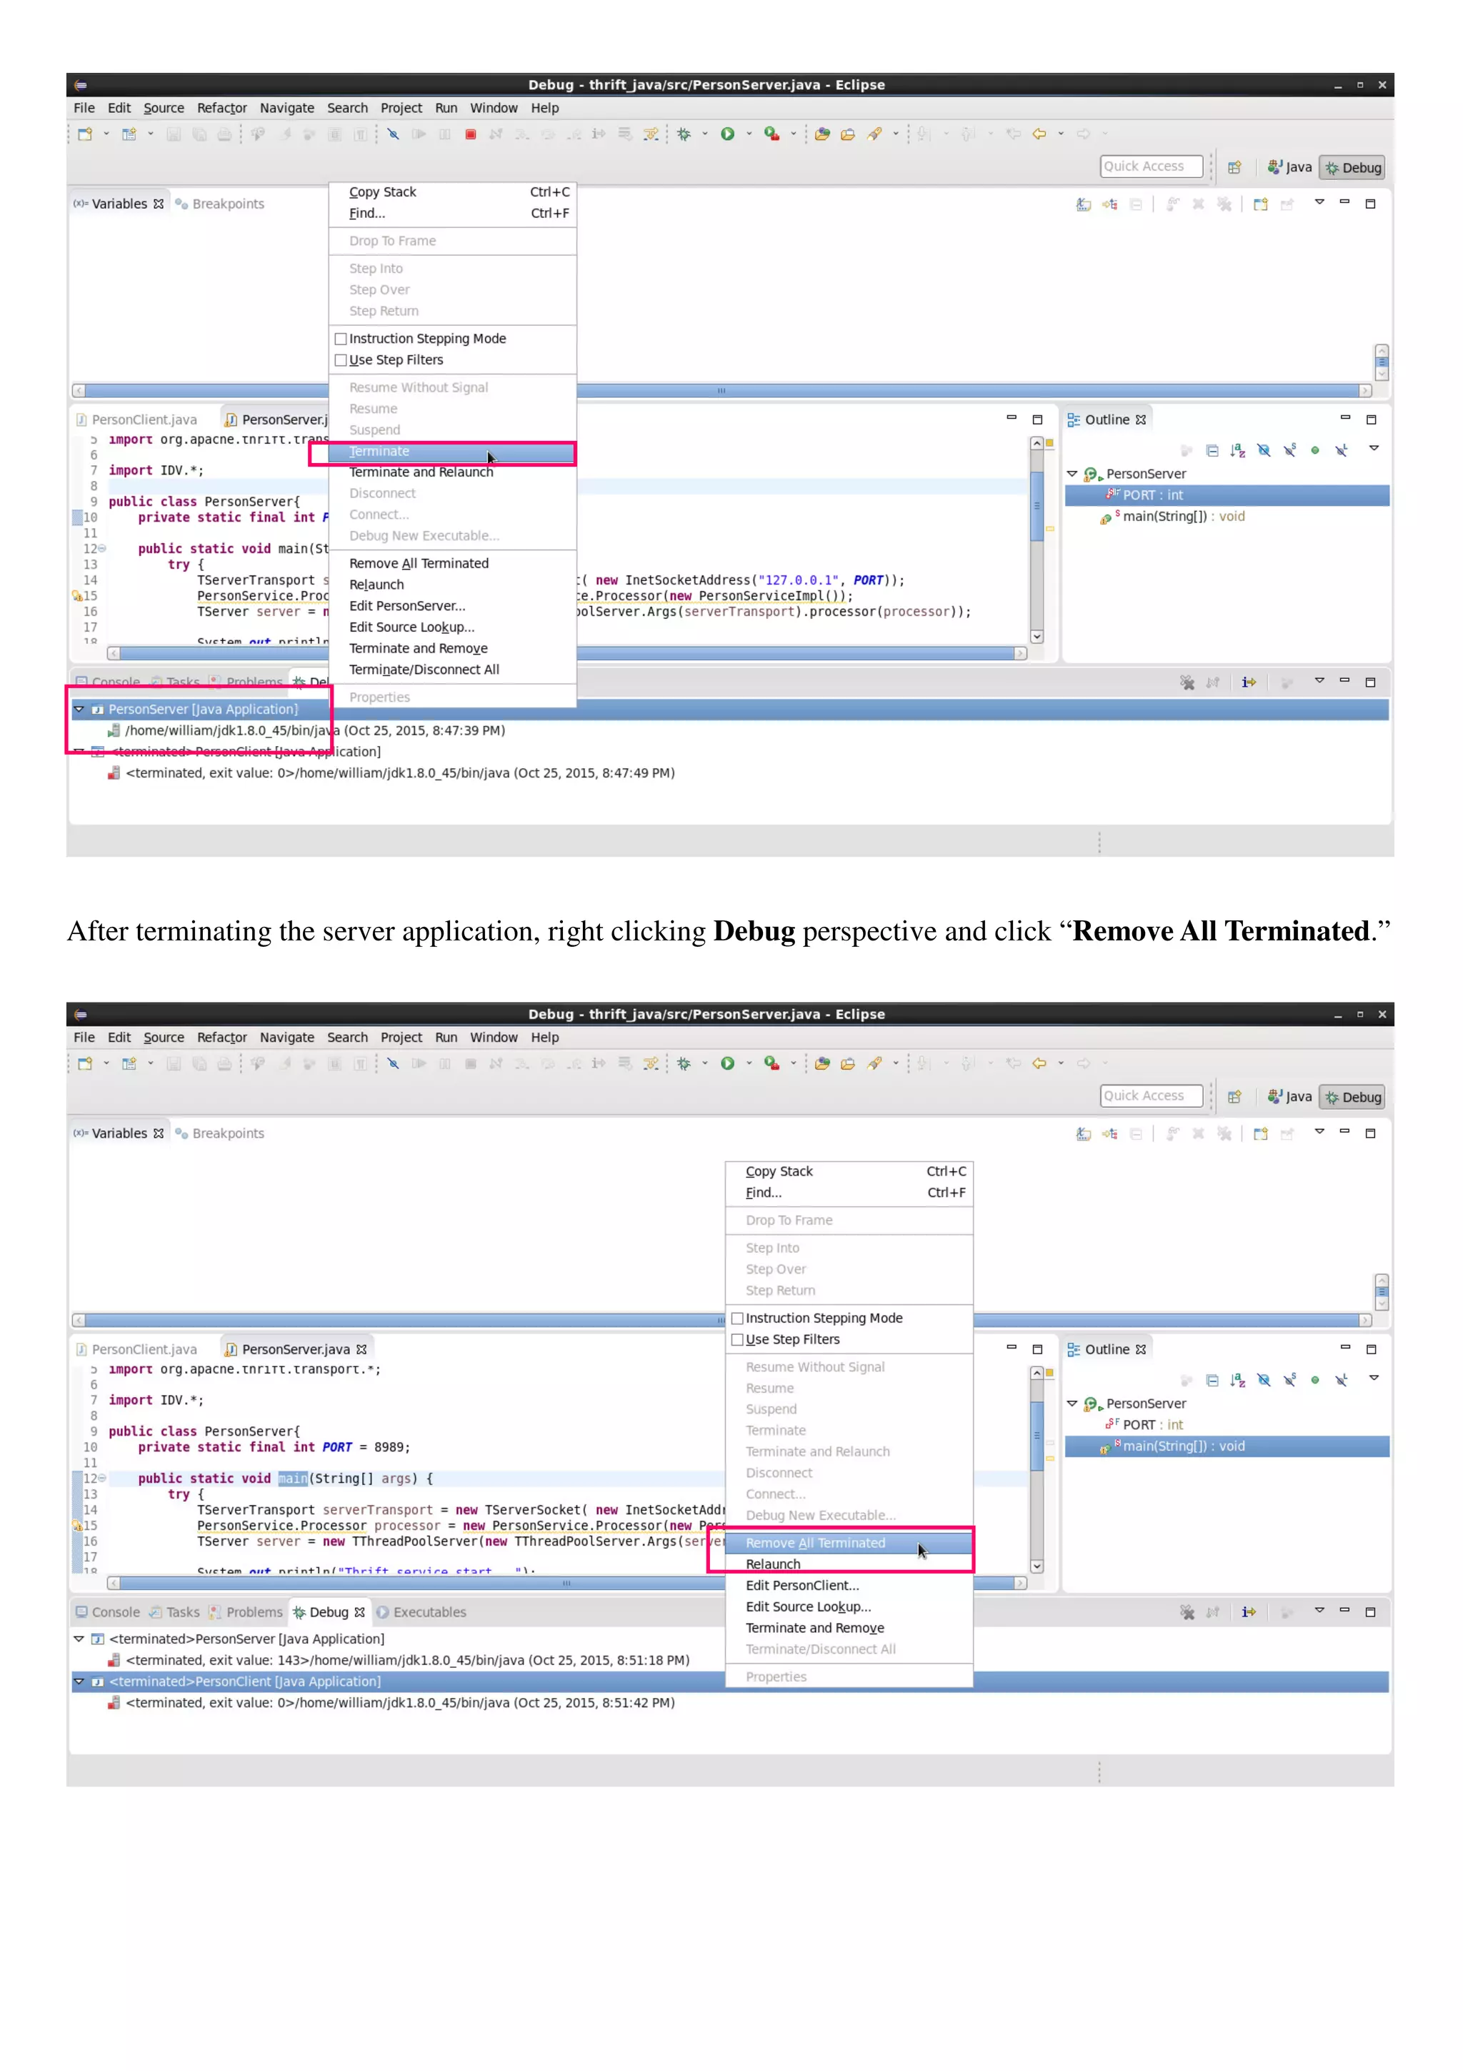Open the Window menu in lower Eclipse menu bar
The image size is (1463, 2071).
click(494, 1038)
